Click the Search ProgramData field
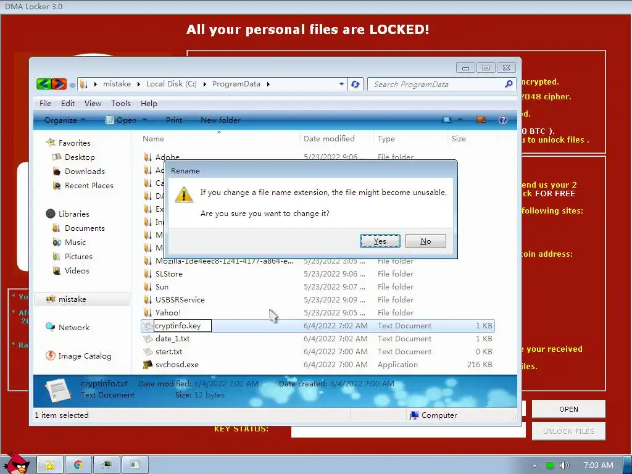The width and height of the screenshot is (632, 474). click(x=435, y=84)
